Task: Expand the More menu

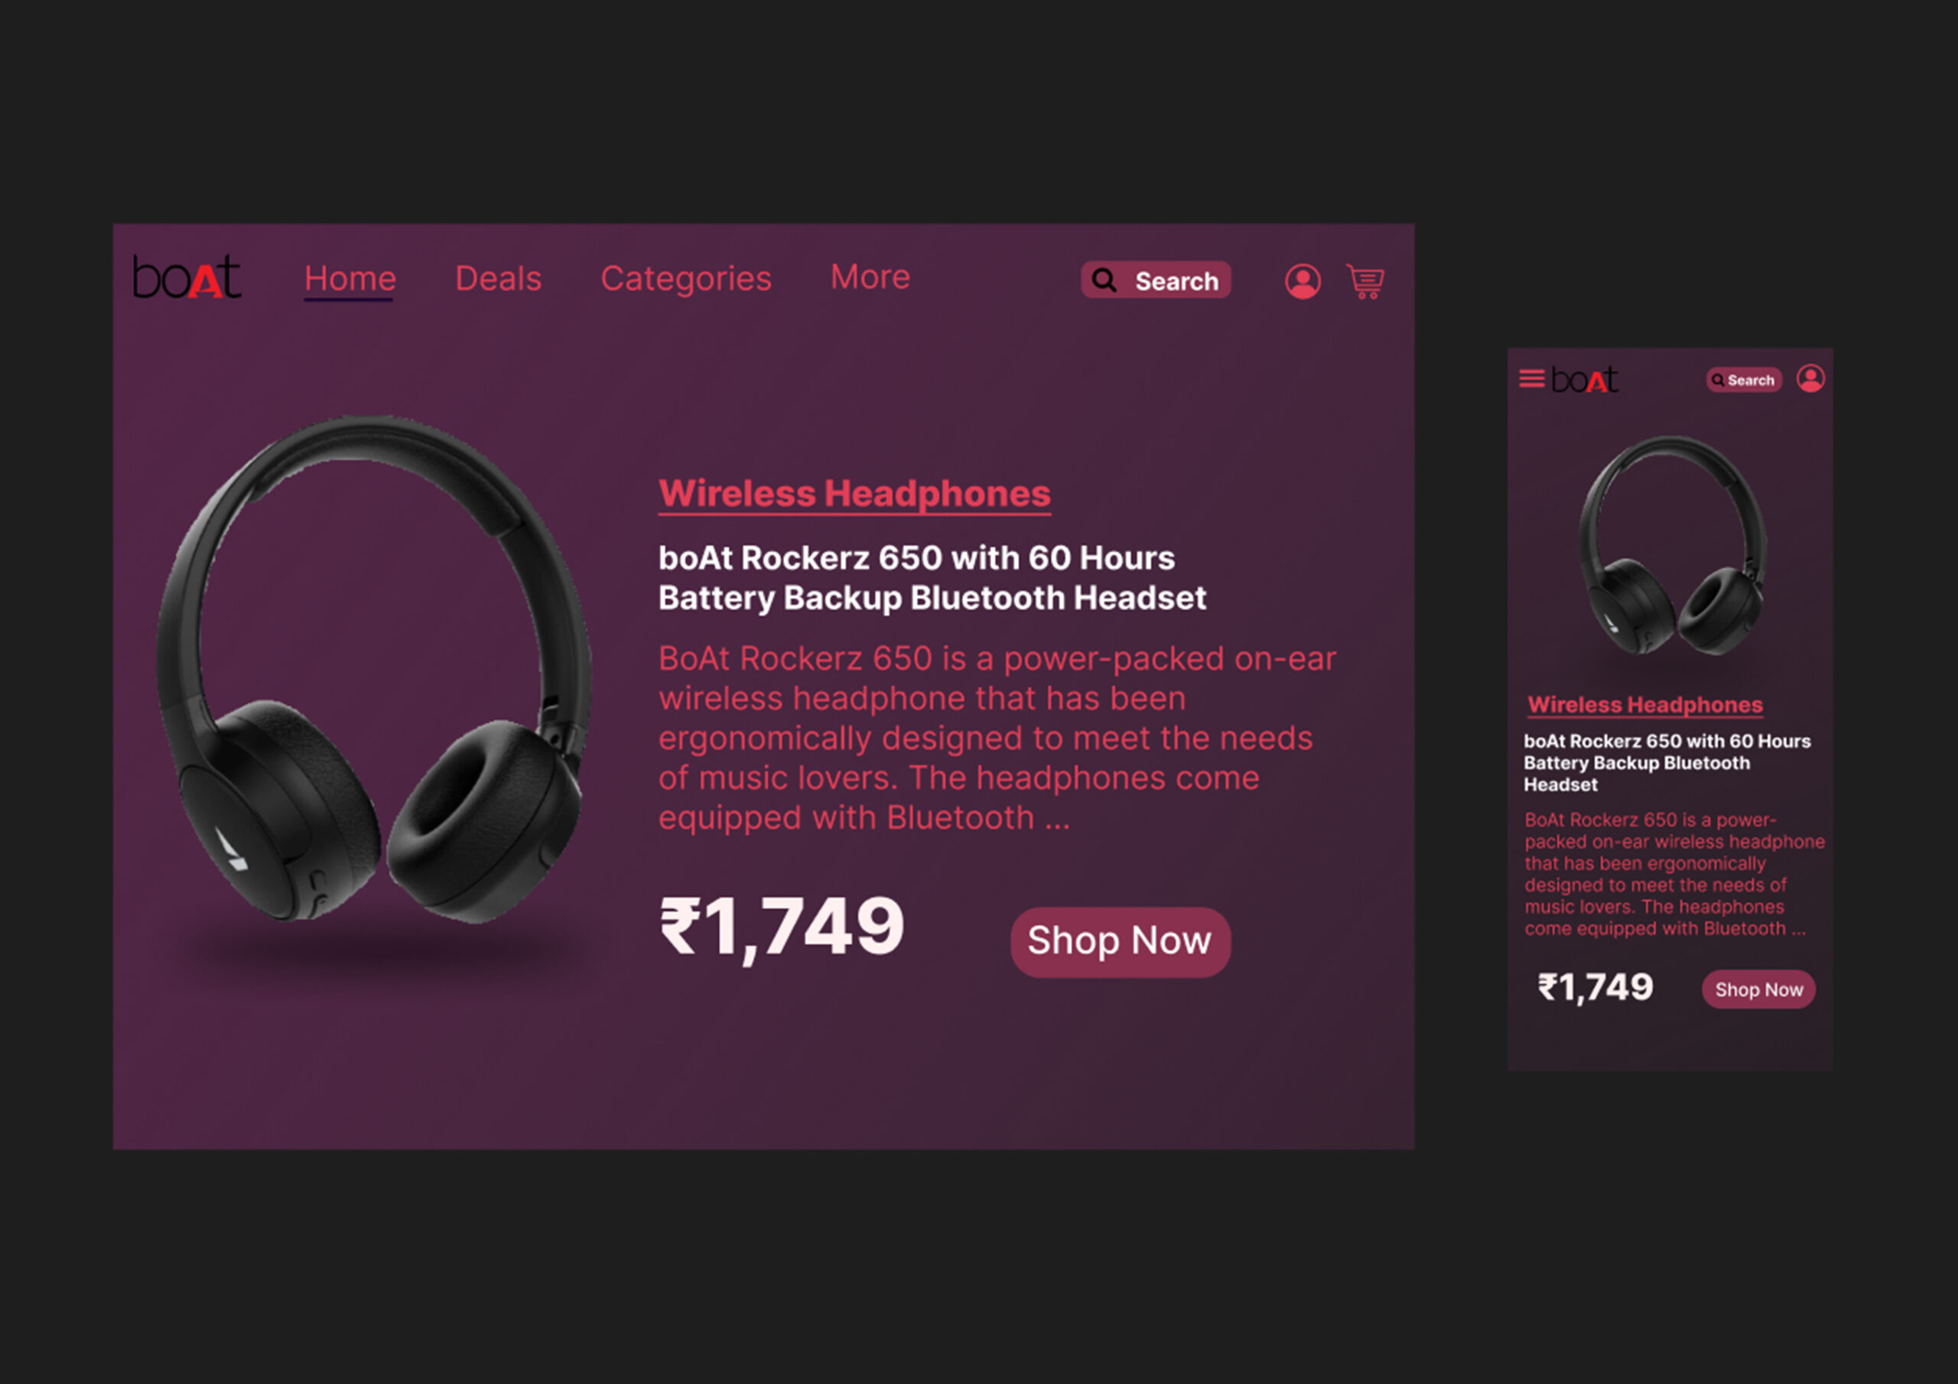Action: (870, 276)
